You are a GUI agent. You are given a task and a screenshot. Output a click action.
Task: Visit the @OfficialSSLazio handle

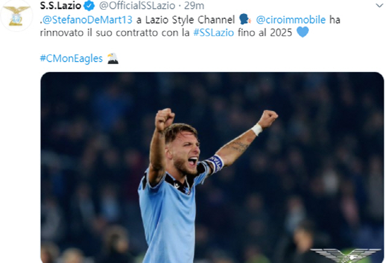coord(137,5)
